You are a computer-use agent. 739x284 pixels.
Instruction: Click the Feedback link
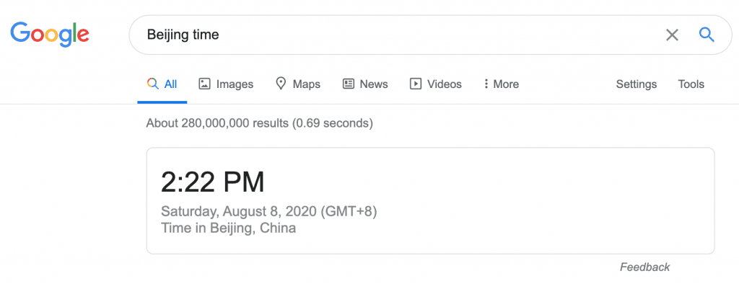644,267
